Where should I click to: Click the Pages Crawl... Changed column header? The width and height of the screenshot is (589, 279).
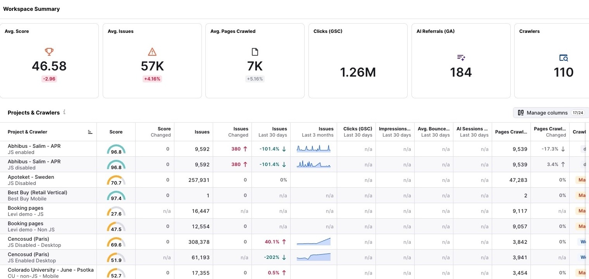(550, 132)
